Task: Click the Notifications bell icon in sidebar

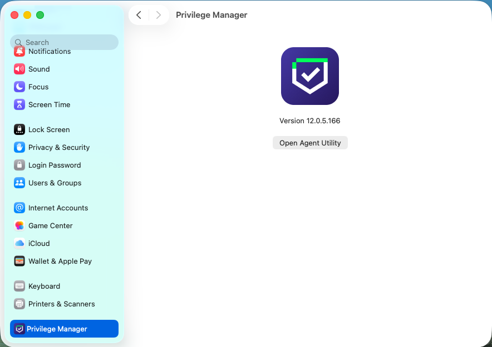Action: [19, 52]
